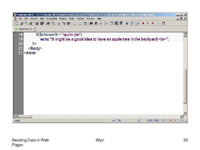This screenshot has height=150, width=200.
Task: Click the window-with-folder toolbar icon
Action: [x=112, y=23]
